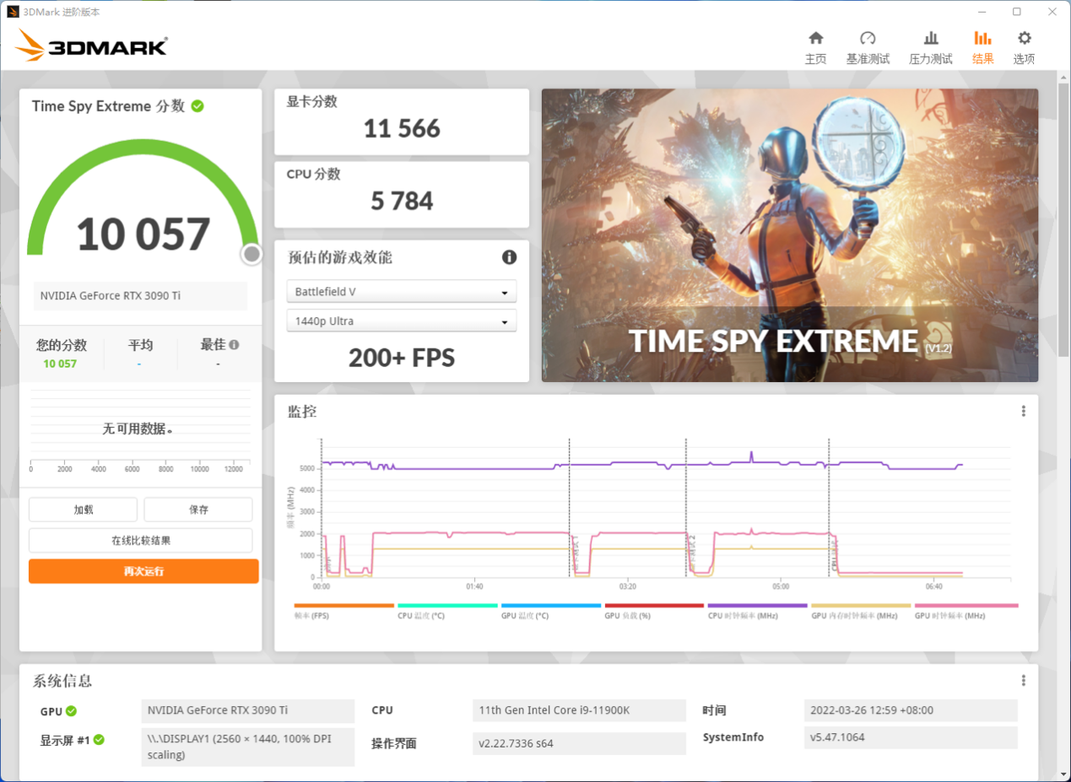This screenshot has height=782, width=1071.
Task: Click the NVIDIA GeForce RTX 3090 Ti label under the gauge
Action: pos(141,296)
